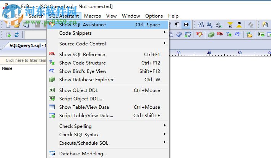Click the blue refresh arrows icon
Viewport: 271px width, 158px height.
pyautogui.click(x=17, y=35)
